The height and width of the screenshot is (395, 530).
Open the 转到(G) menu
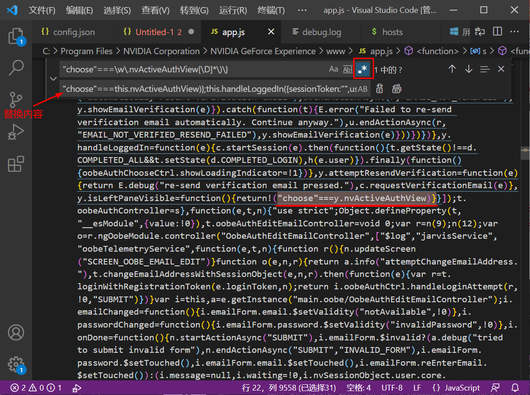(x=194, y=10)
